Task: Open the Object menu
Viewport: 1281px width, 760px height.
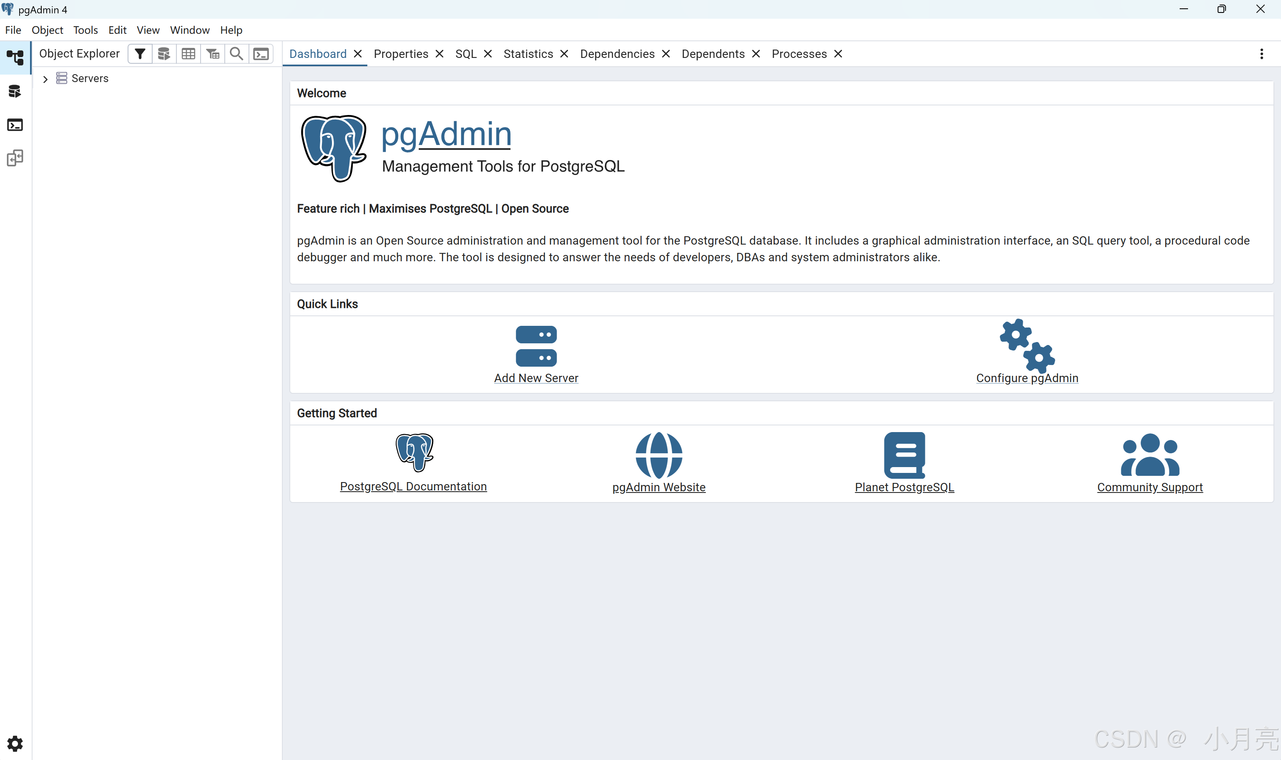Action: (47, 30)
